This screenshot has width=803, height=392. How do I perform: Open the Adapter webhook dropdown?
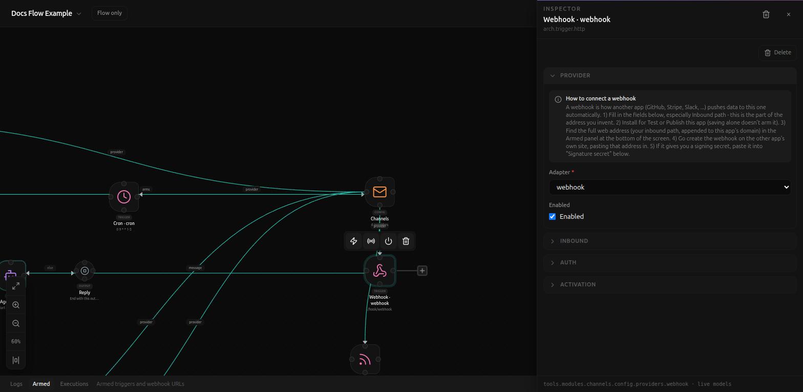(x=670, y=187)
